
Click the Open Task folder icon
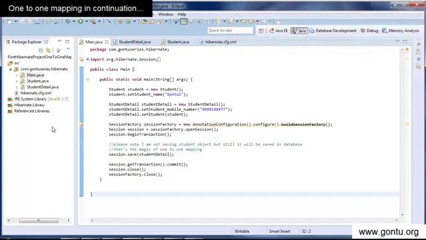(x=152, y=21)
